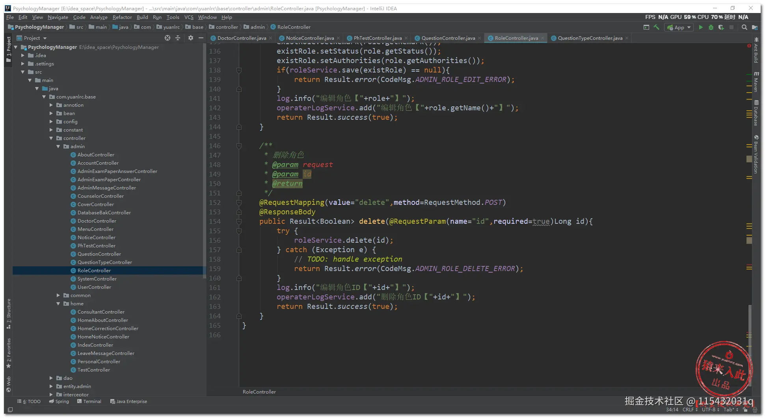
Task: Click the tool window quick access icon in status bar corner
Action: click(10, 410)
